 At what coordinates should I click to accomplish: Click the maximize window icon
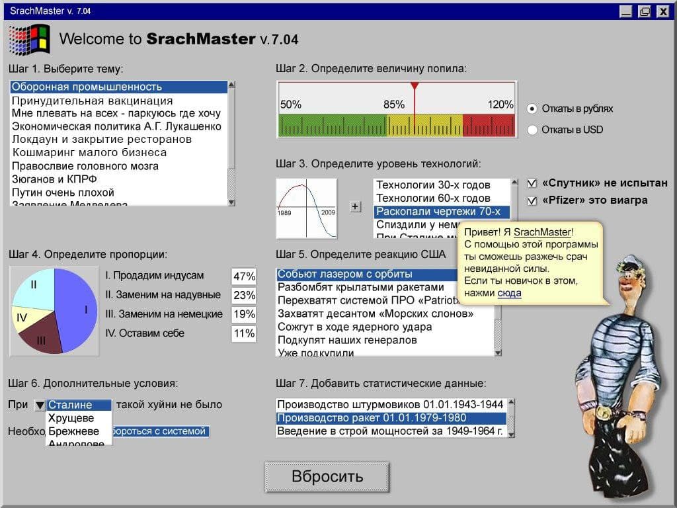coord(644,11)
